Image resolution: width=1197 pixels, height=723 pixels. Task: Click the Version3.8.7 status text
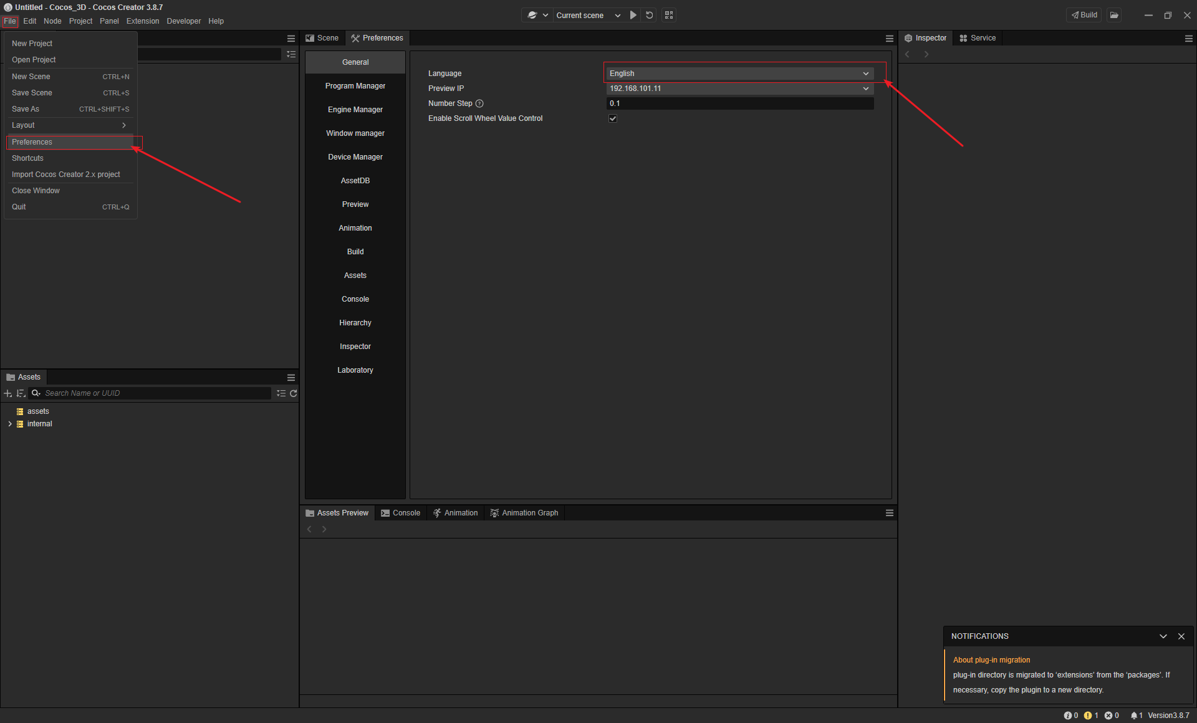click(1168, 716)
